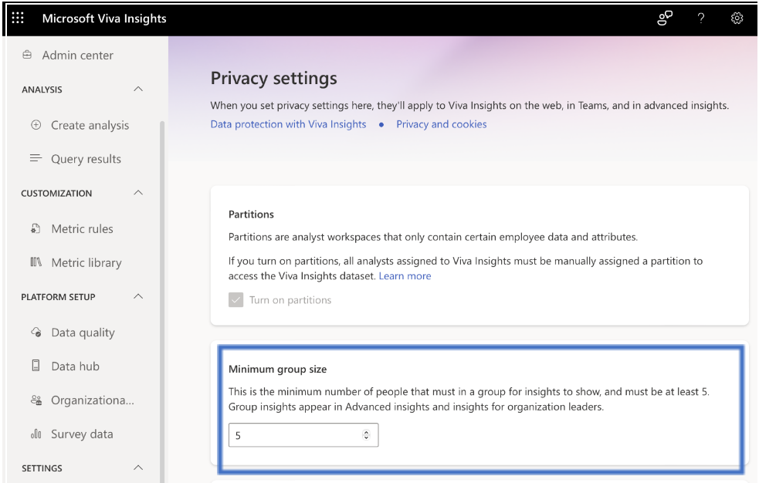Image resolution: width=759 pixels, height=483 pixels.
Task: Click Microsoft Viva Insights title
Action: [104, 19]
